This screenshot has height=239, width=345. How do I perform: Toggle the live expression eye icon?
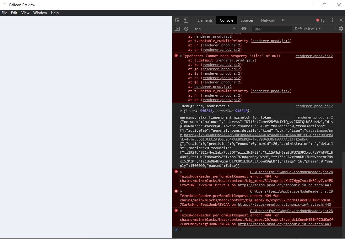tap(244, 29)
